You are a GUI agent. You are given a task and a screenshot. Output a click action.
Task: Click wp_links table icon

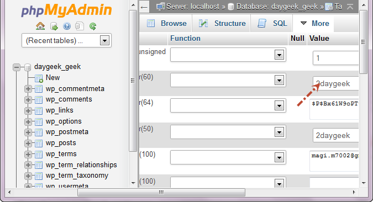39,111
